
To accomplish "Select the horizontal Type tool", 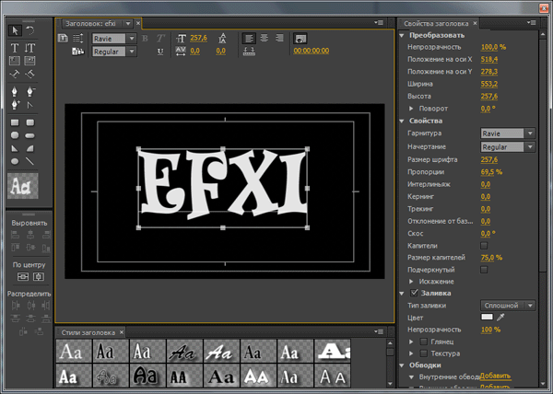I will click(15, 48).
